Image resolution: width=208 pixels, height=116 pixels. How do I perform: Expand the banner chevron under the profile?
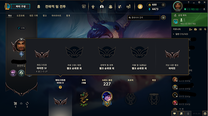(21, 104)
